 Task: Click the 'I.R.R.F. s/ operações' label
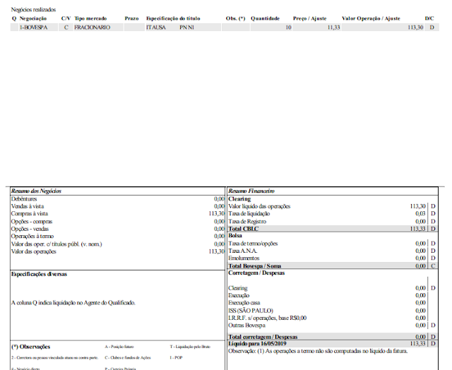pos(267,318)
